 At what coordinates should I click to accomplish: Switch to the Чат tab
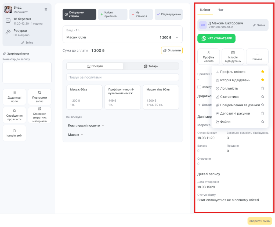click(x=220, y=10)
